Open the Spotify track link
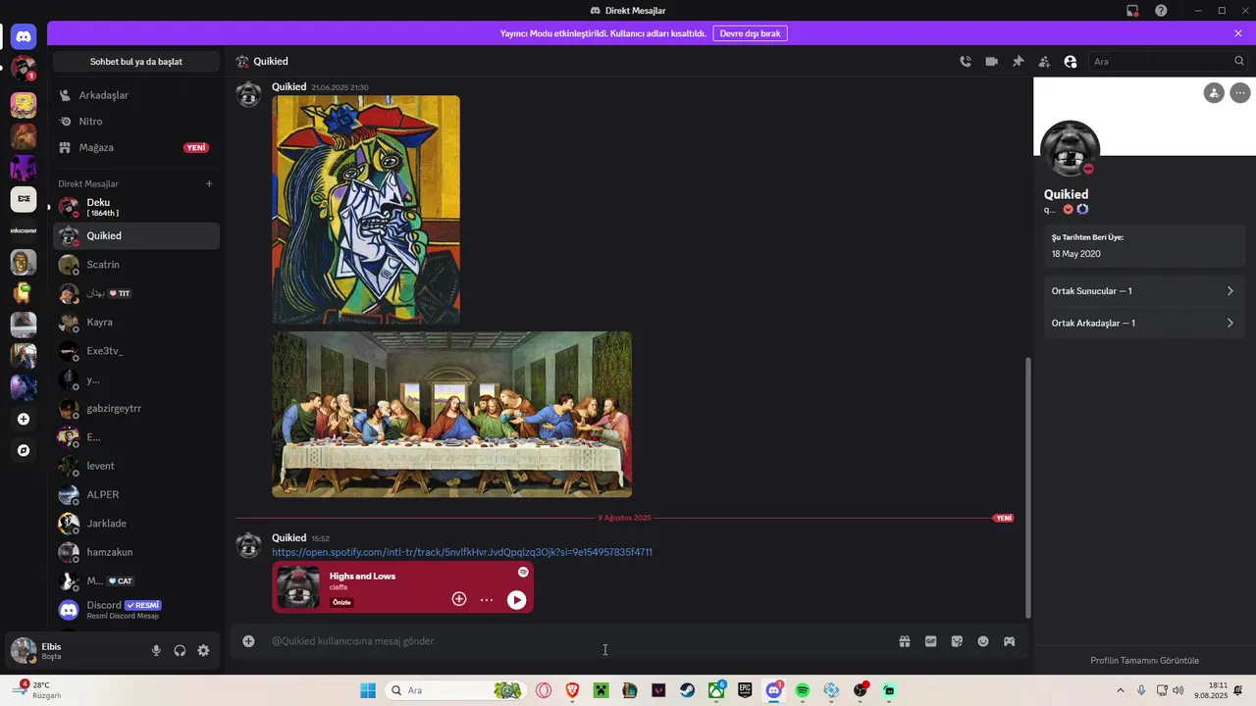The width and height of the screenshot is (1256, 706). click(x=462, y=552)
